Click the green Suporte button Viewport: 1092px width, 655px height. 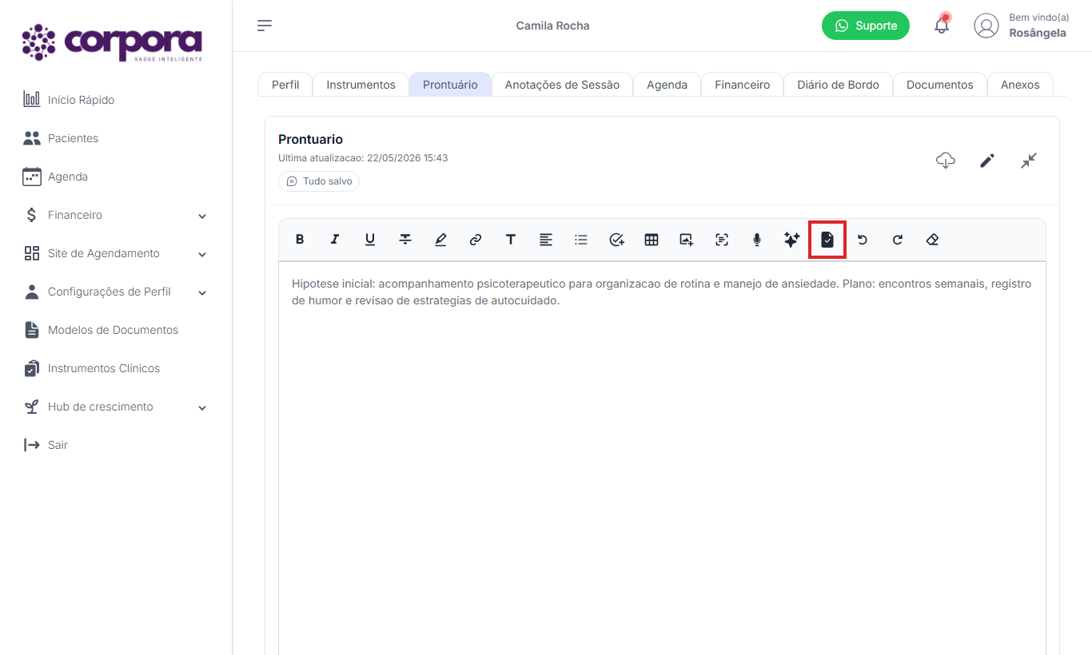click(x=866, y=26)
